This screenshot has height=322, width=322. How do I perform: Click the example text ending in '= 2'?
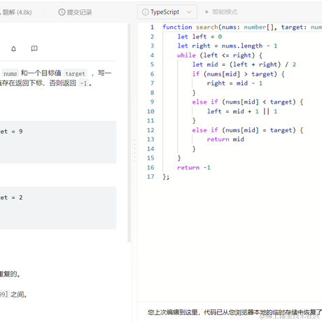pos(11,197)
